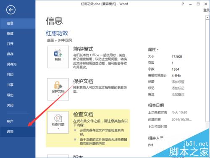Open the 保护文档 lock icon button

[58, 89]
